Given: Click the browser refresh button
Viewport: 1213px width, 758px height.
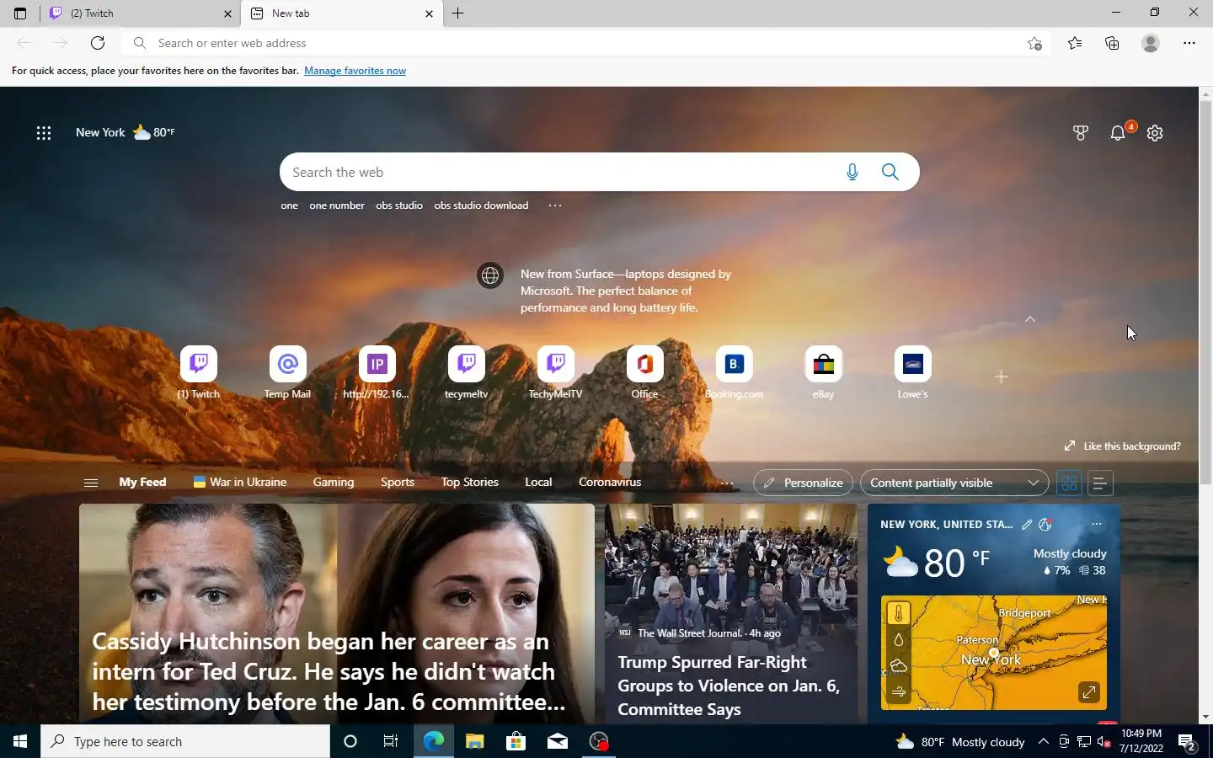Looking at the screenshot, I should pos(98,43).
